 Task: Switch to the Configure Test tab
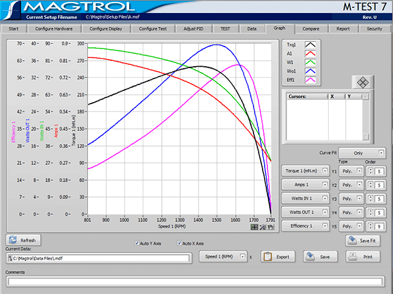click(153, 29)
